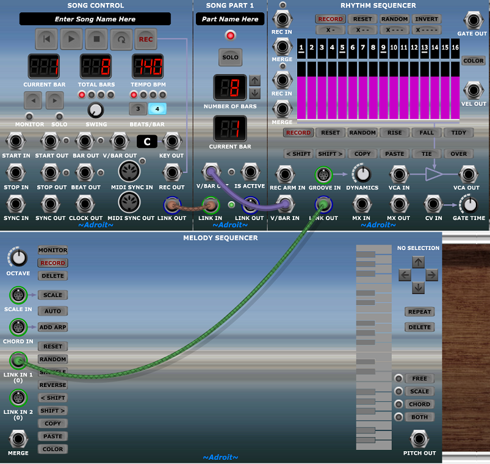Toggle the loop button in Song Control
Screen dimensions: 490x464
(121, 39)
